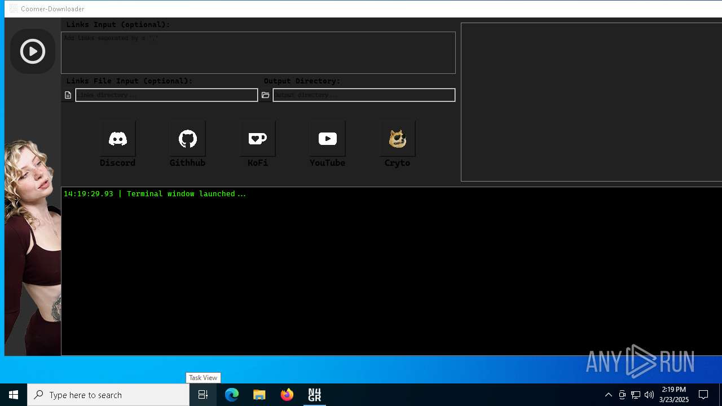Start the download with the play button
The image size is (722, 406).
33,51
